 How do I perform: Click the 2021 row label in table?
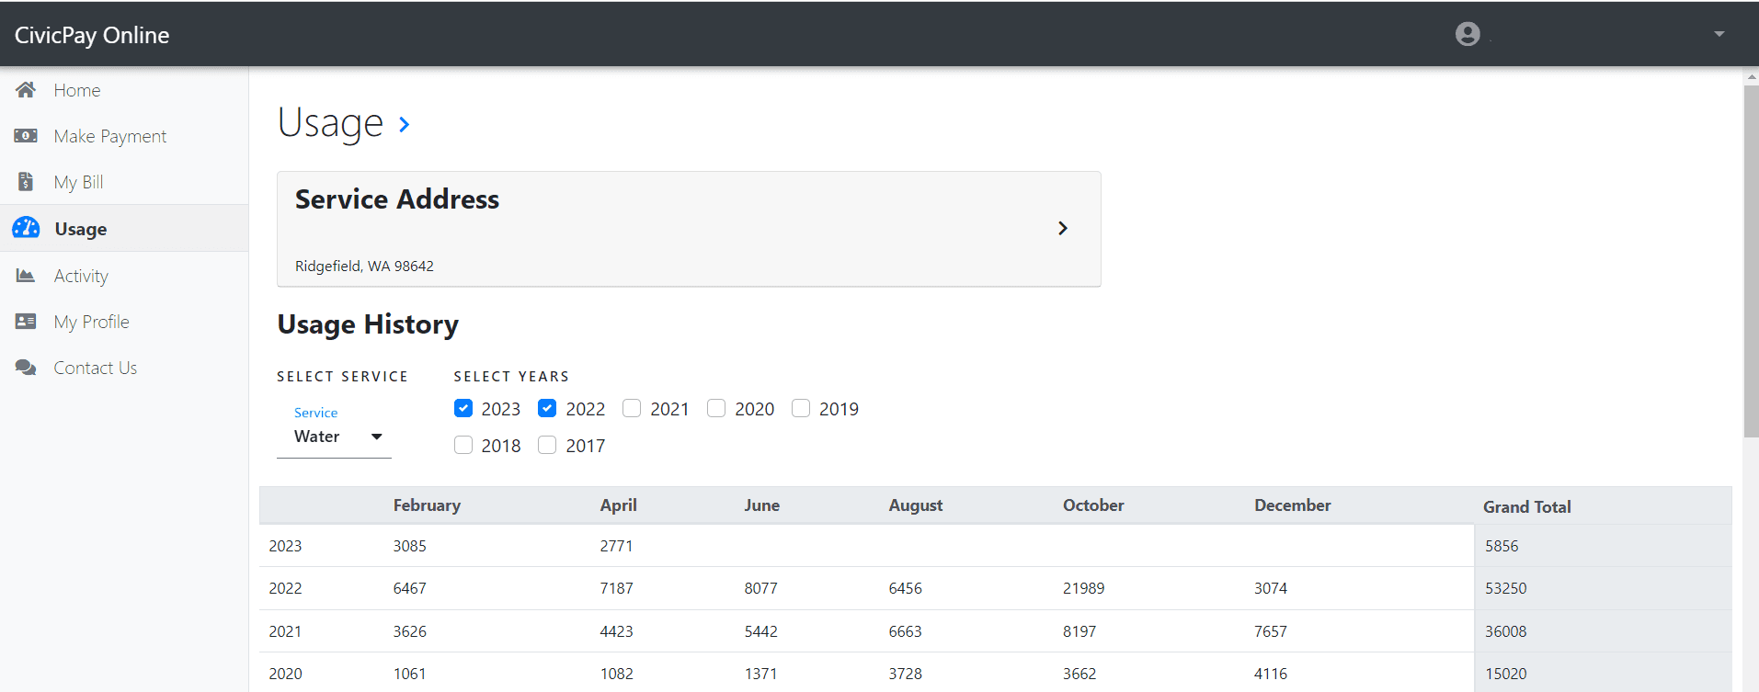coord(285,631)
